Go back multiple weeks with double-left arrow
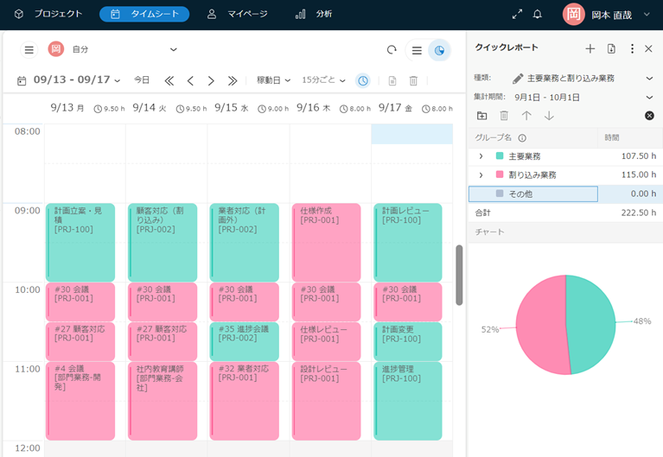 pos(169,80)
